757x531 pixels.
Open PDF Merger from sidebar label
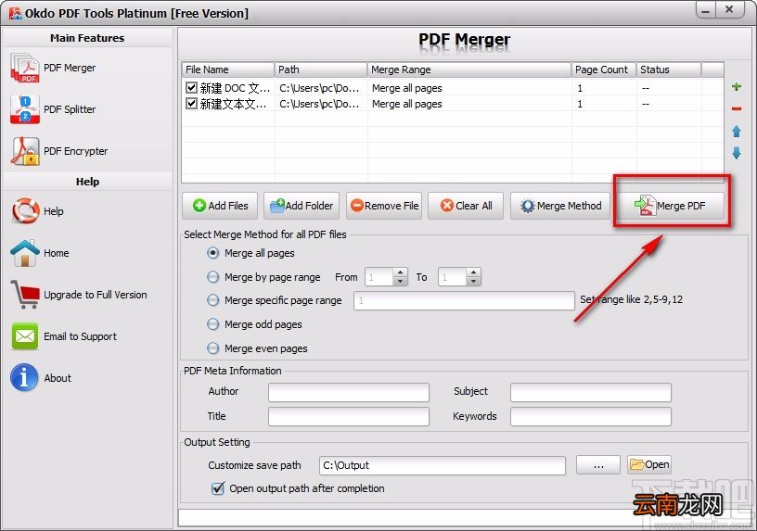(70, 68)
